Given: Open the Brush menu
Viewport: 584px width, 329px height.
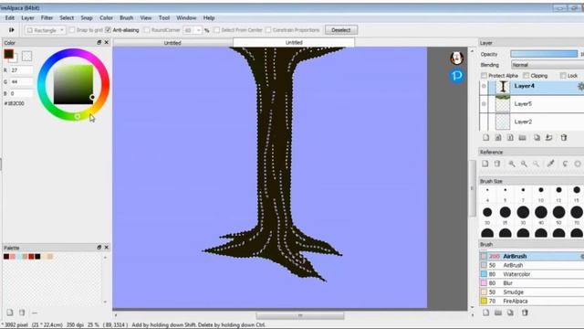Looking at the screenshot, I should coord(126,18).
